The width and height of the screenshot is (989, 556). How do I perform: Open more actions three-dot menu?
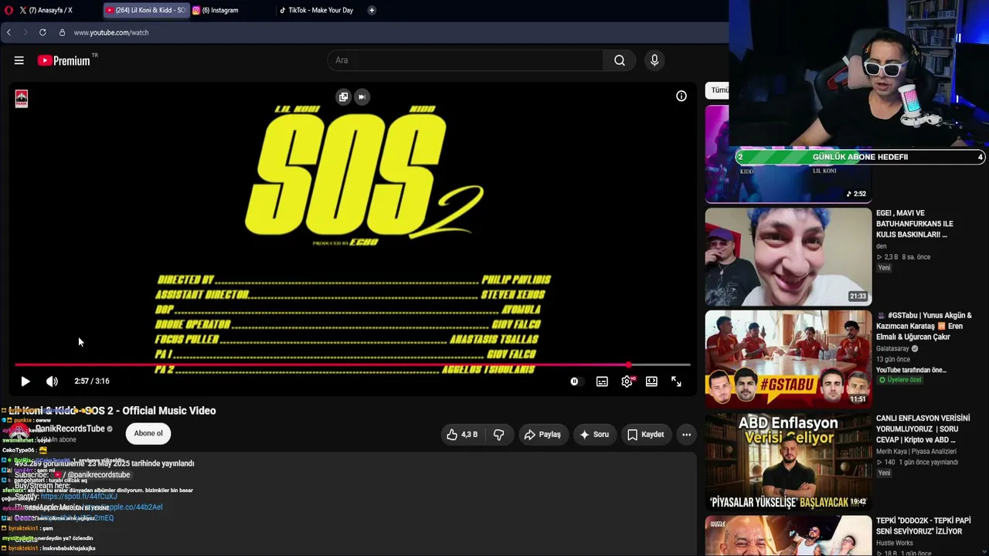(x=686, y=435)
